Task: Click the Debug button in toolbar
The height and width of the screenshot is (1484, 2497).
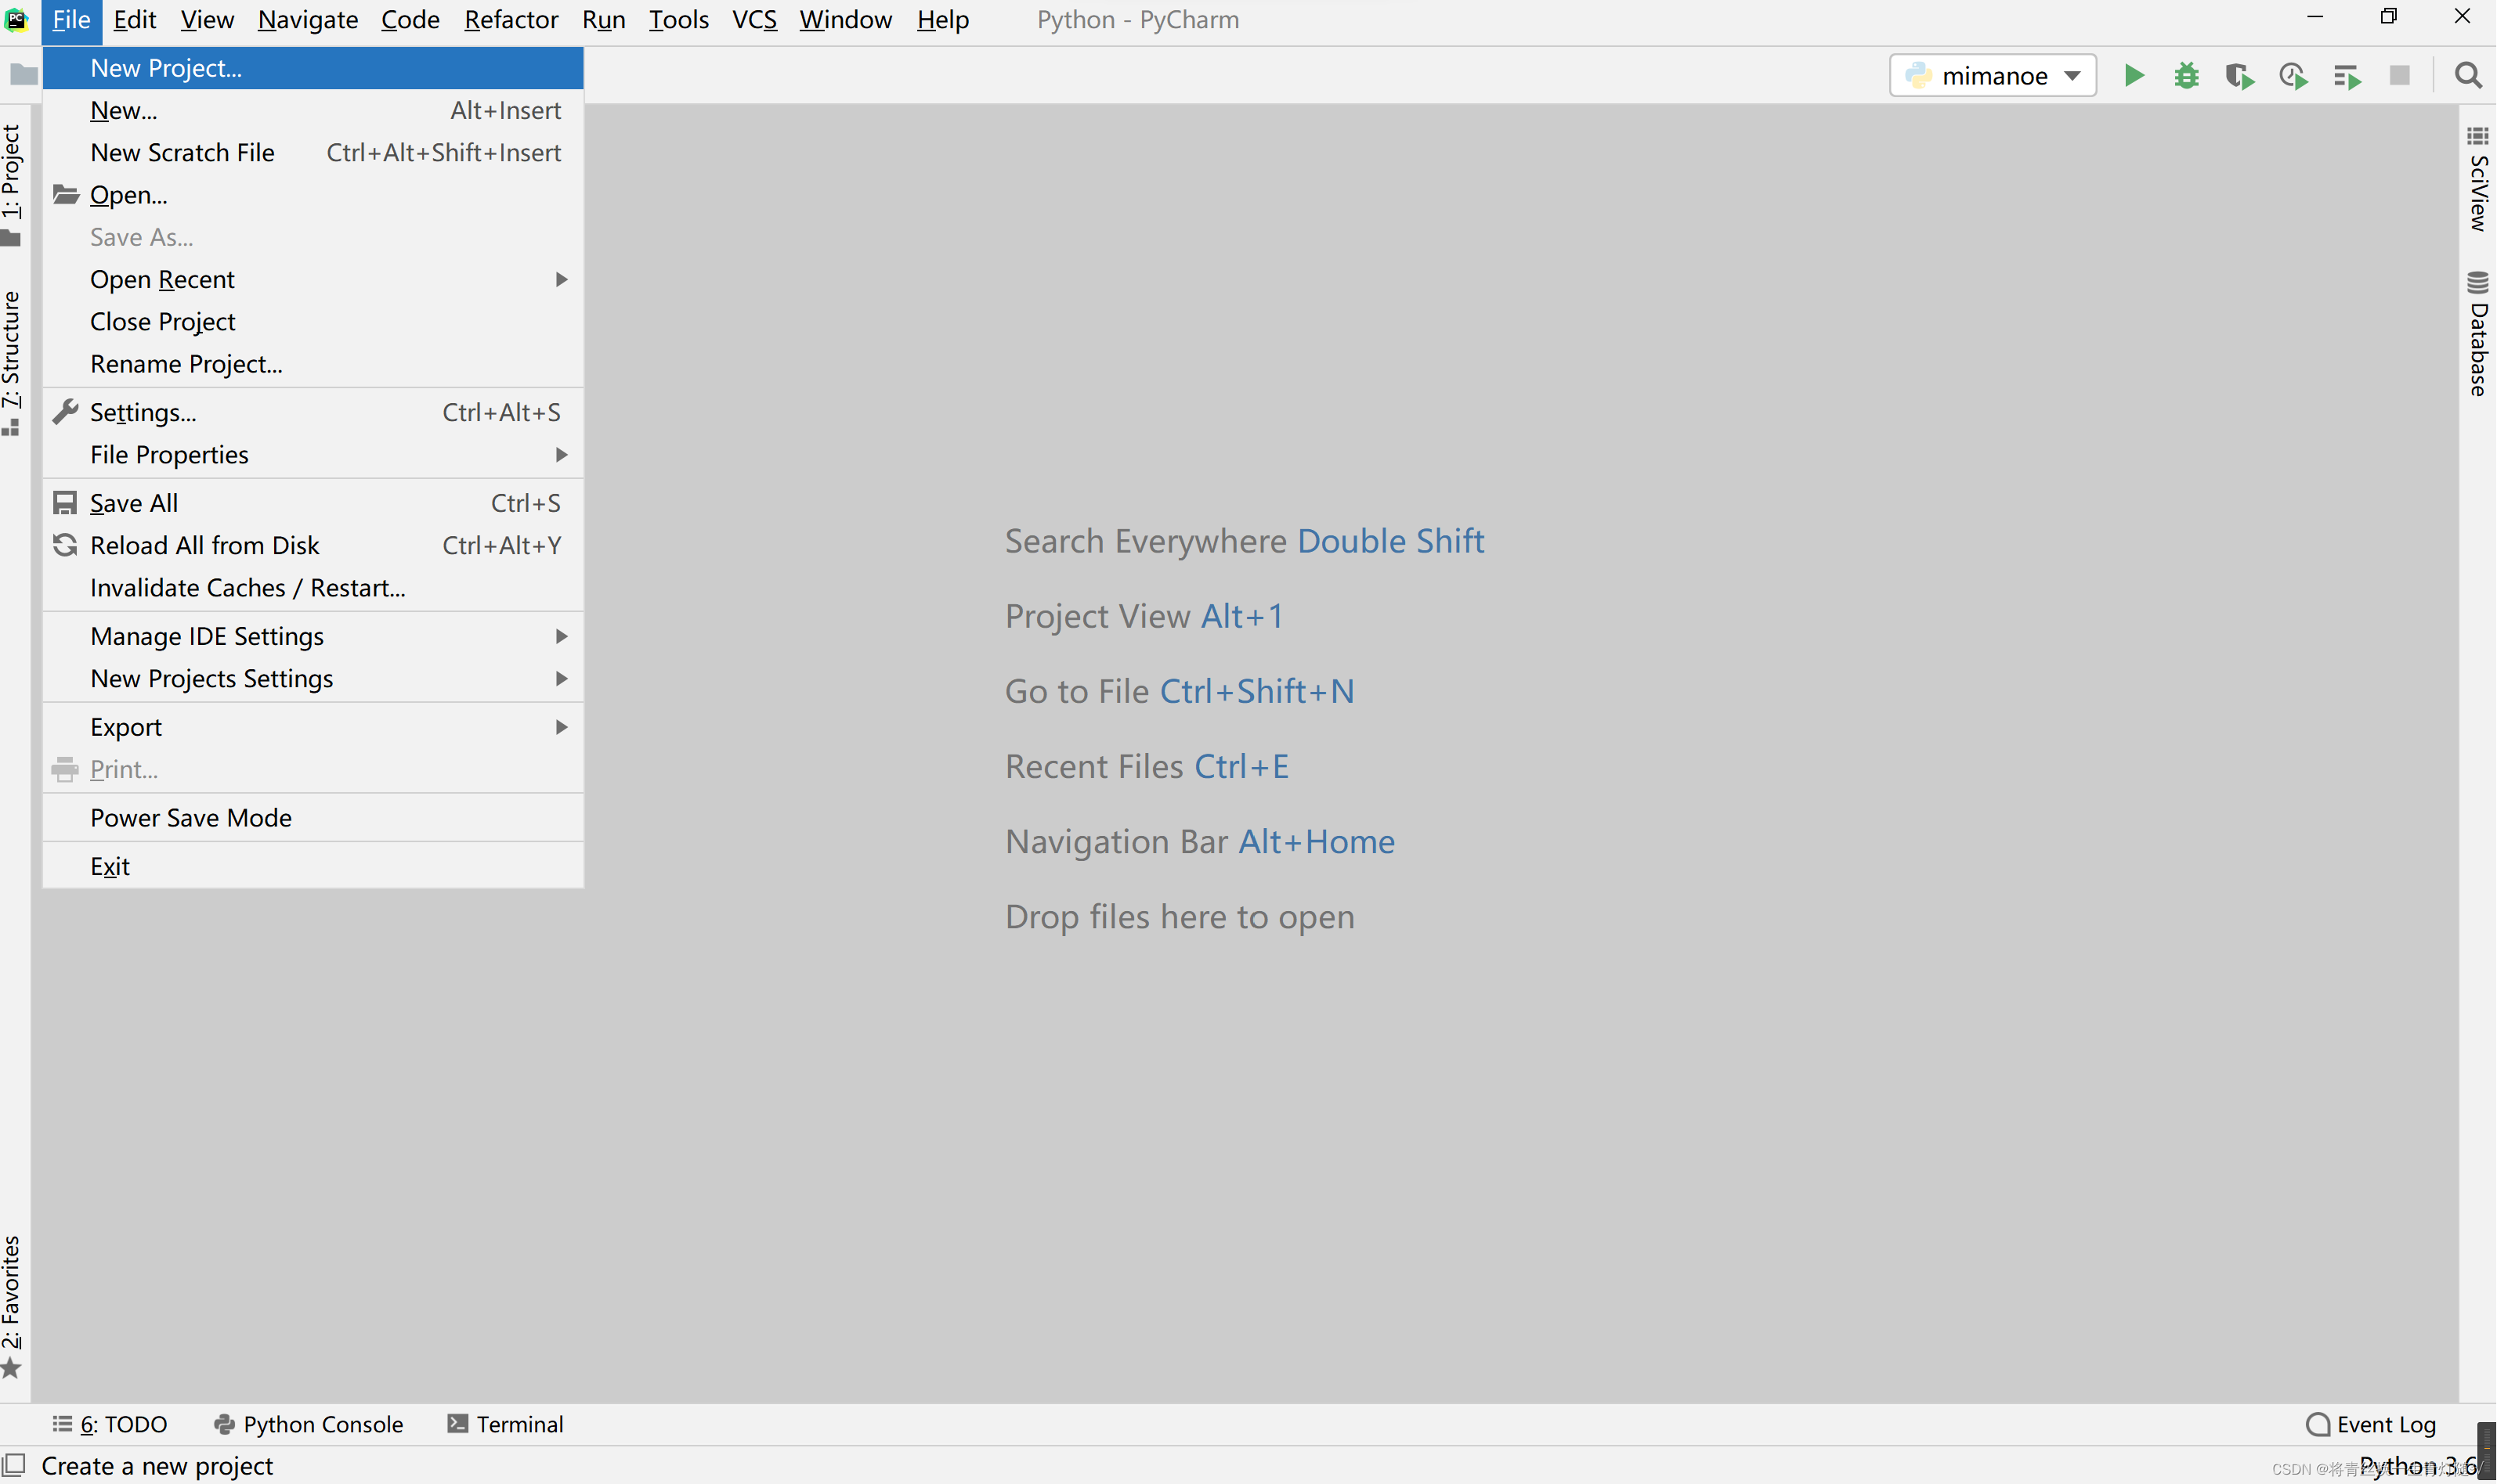Action: click(x=2186, y=74)
